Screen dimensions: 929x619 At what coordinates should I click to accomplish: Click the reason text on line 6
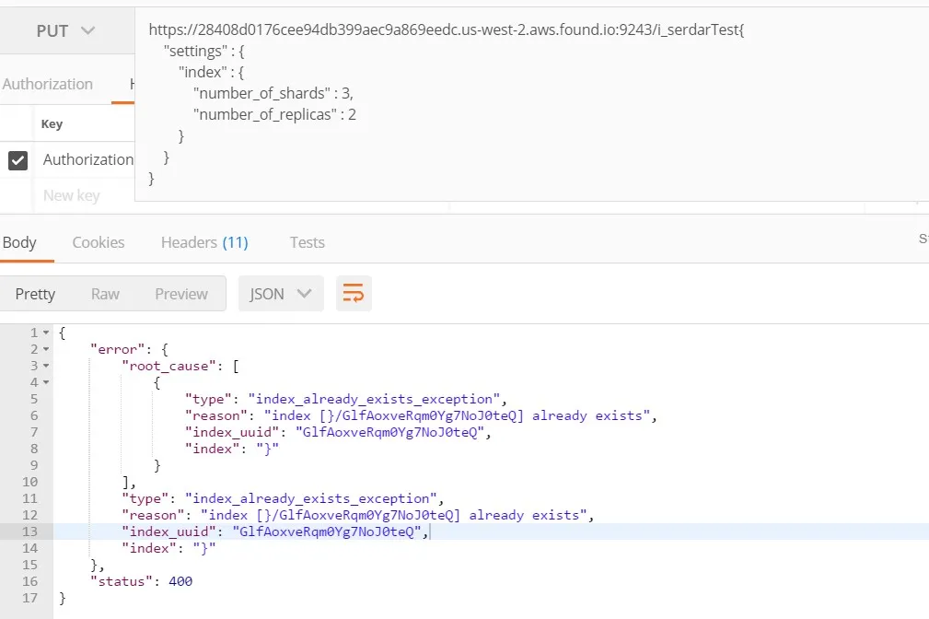pyautogui.click(x=457, y=415)
